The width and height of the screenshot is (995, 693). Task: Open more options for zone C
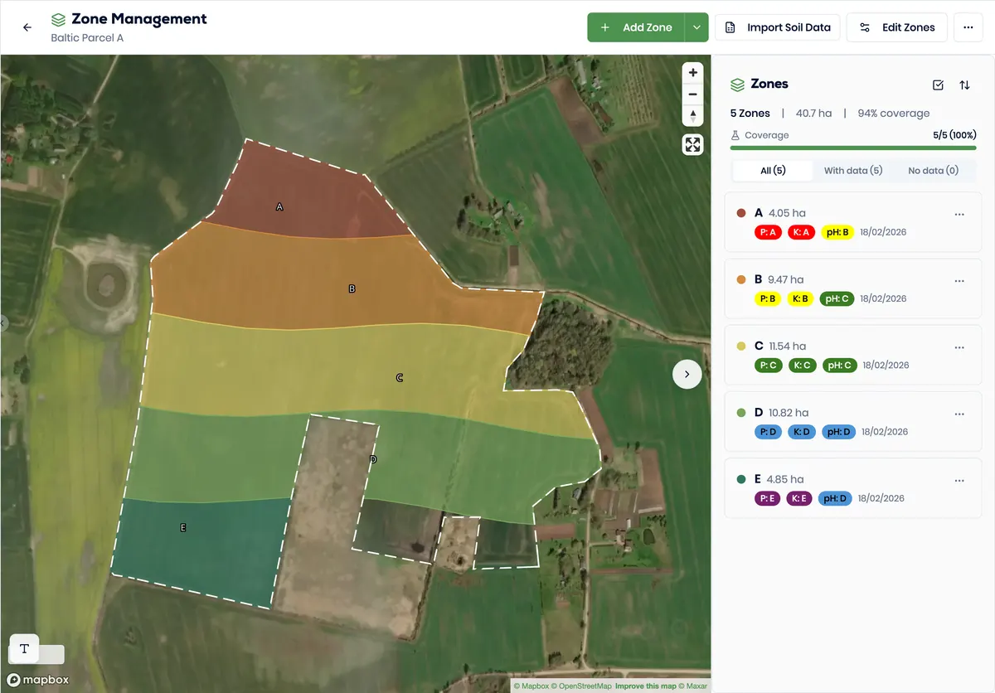[959, 347]
